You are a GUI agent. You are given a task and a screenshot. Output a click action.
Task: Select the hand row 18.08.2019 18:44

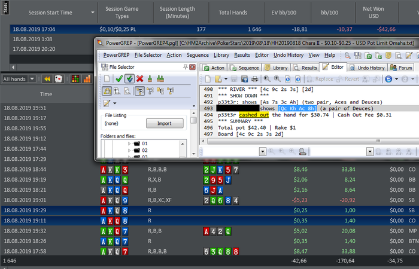tap(209, 169)
